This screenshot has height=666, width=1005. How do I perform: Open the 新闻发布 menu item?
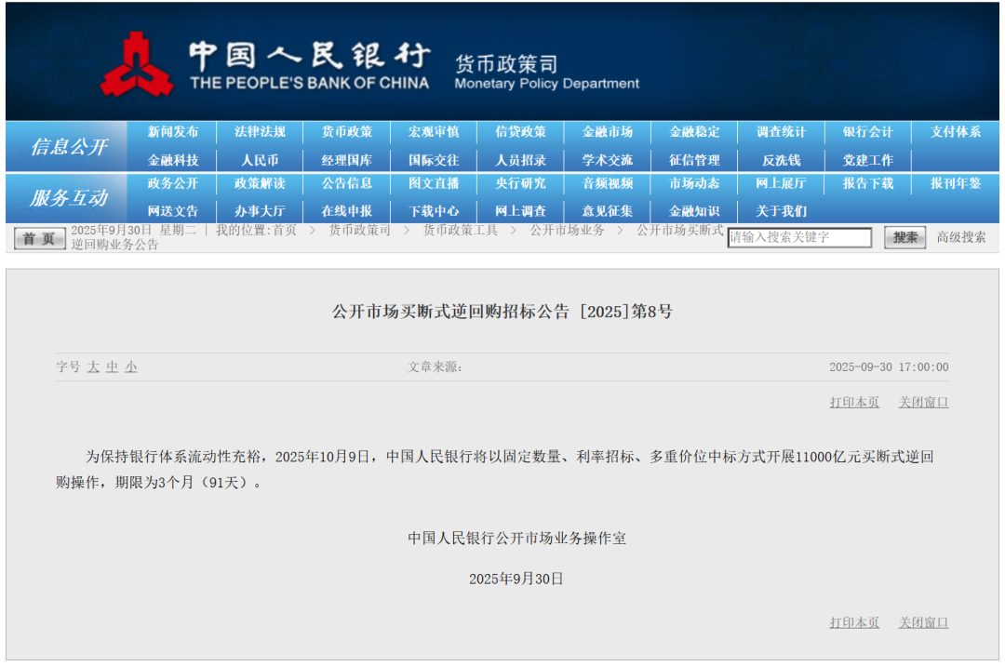click(x=173, y=132)
